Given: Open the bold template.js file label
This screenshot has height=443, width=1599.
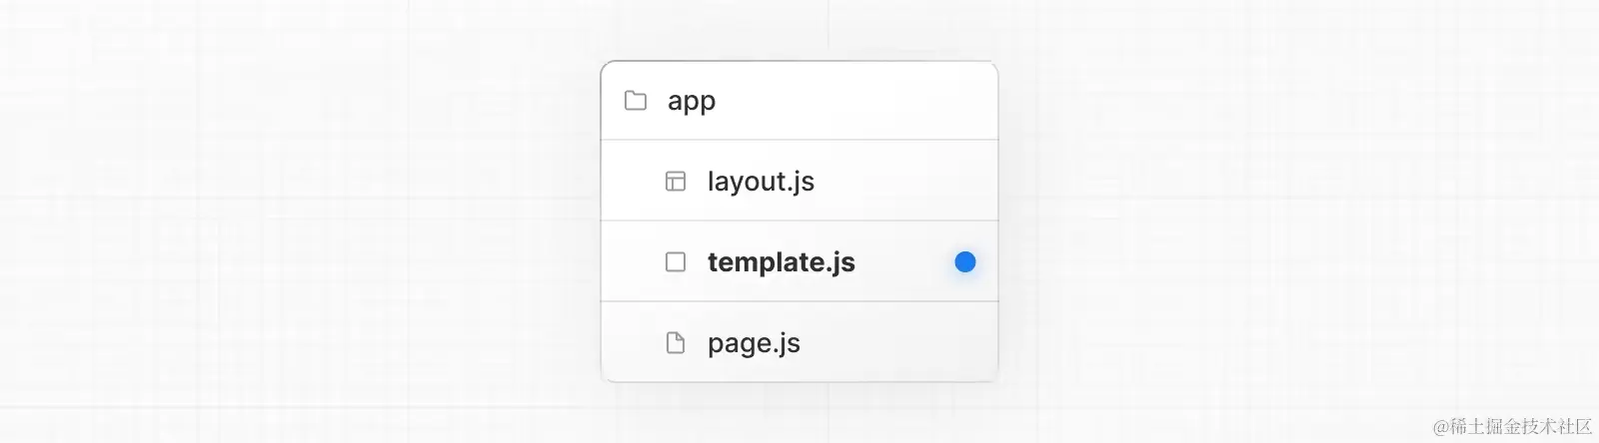Looking at the screenshot, I should pos(782,262).
